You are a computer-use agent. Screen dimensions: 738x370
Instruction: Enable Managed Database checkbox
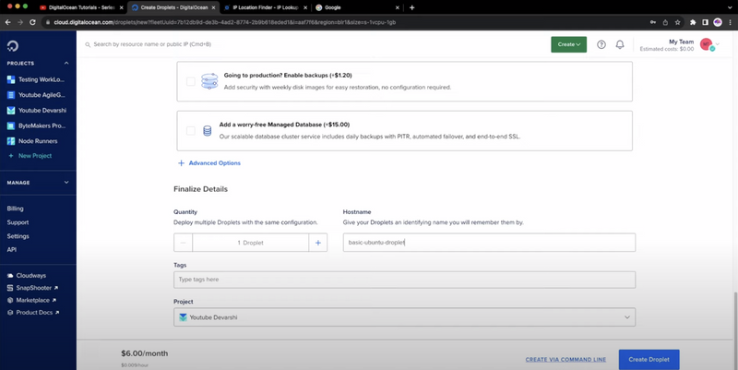click(191, 130)
